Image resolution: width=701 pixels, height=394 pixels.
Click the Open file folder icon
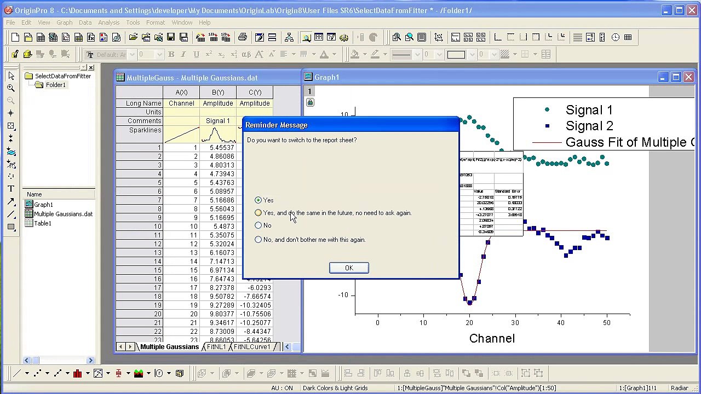point(133,37)
